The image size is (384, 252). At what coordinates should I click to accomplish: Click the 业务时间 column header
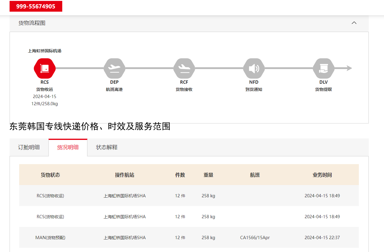322,175
